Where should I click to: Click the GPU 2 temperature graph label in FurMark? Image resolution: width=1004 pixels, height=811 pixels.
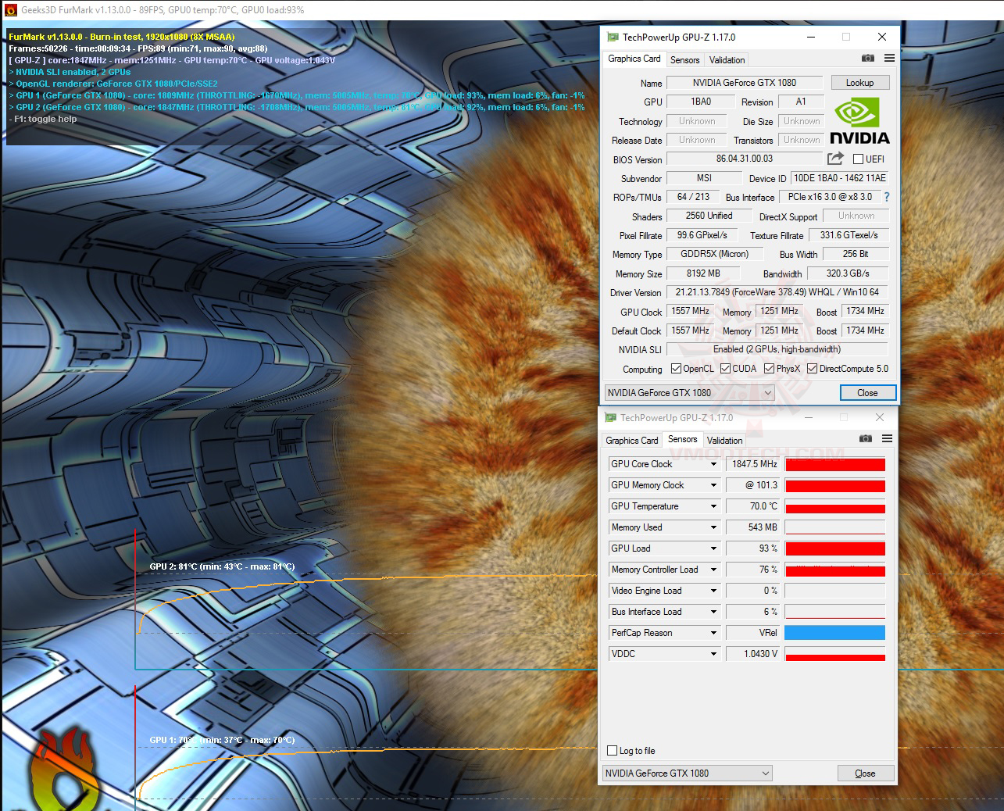point(222,566)
